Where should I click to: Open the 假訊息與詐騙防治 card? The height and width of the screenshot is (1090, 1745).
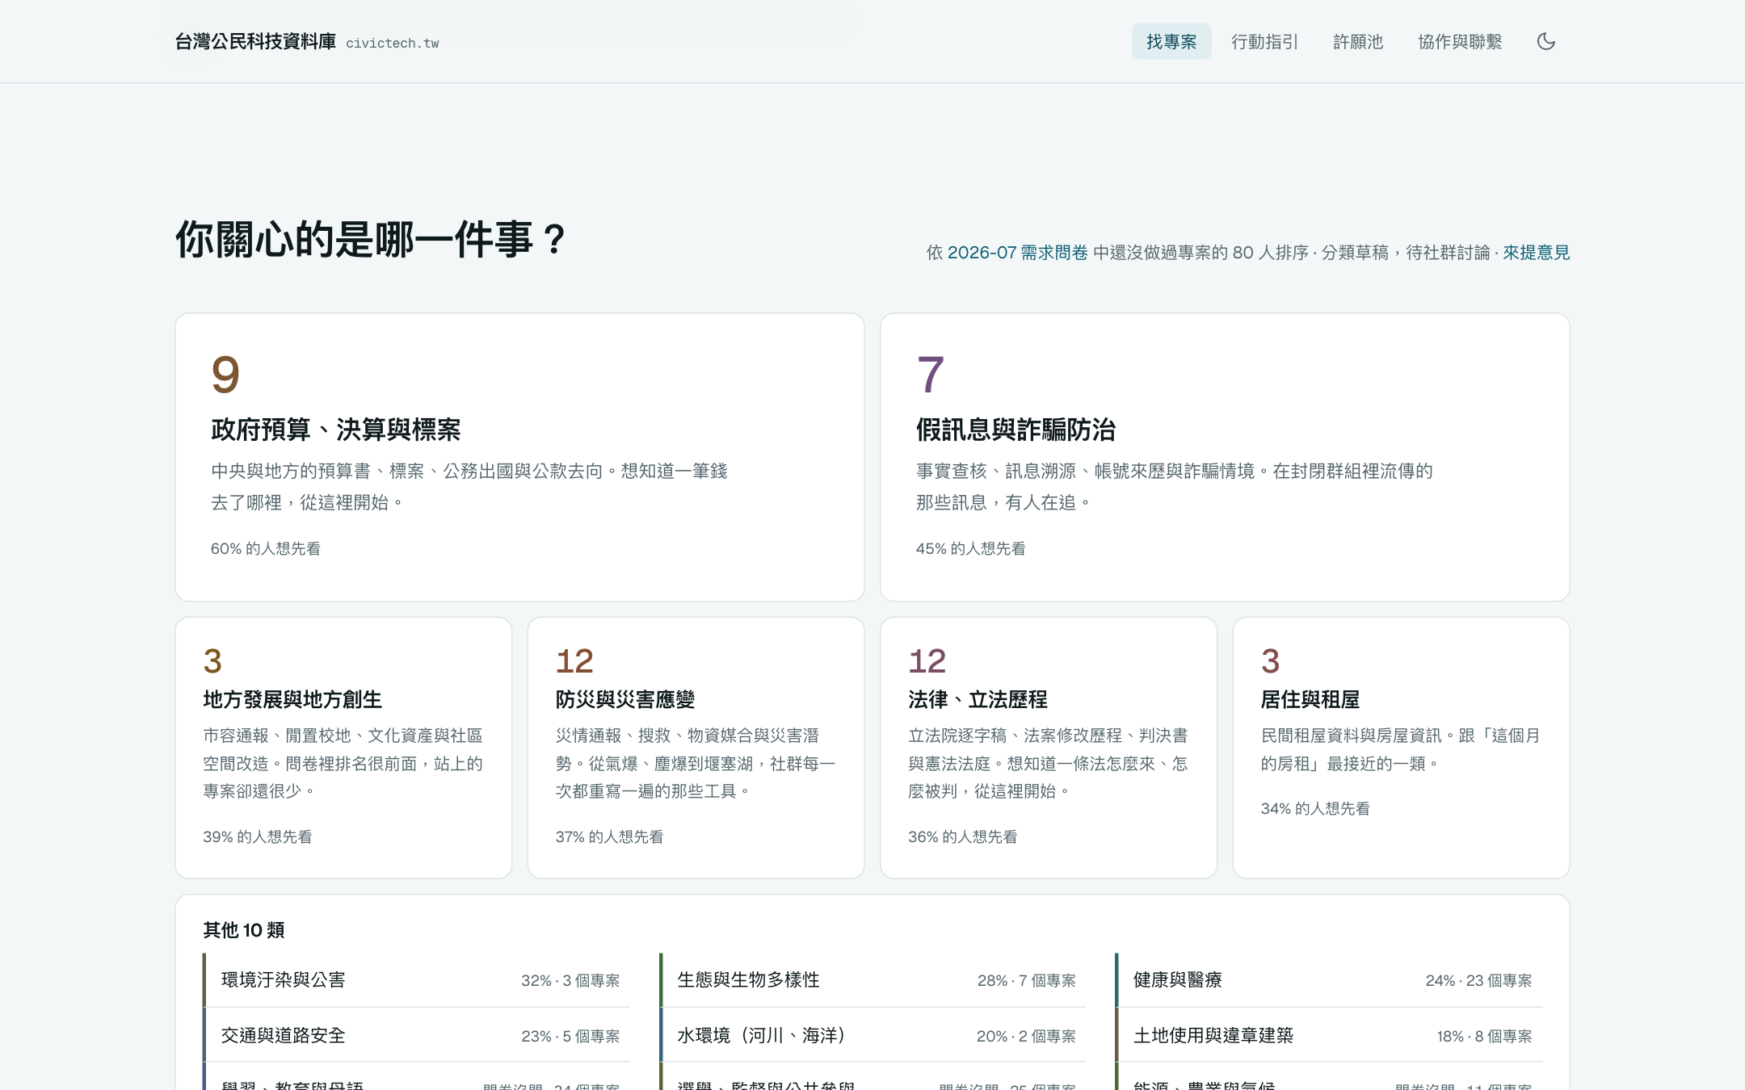tap(1225, 457)
